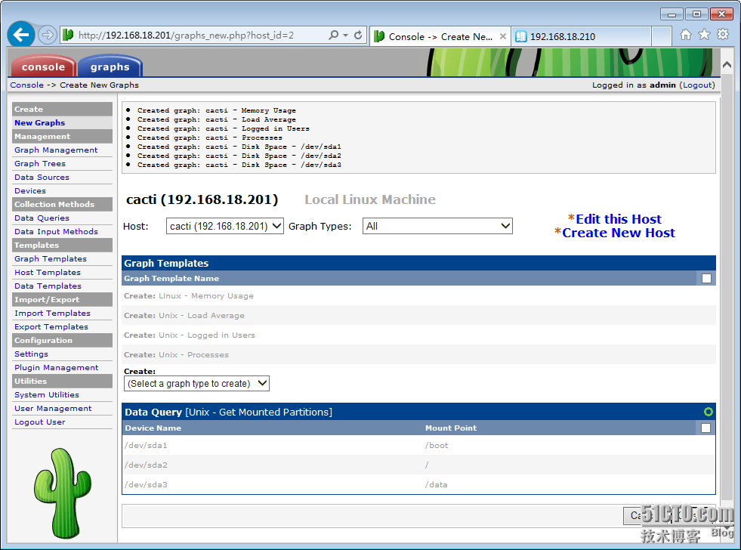Open Graph Management in sidebar
741x550 pixels.
pos(56,150)
